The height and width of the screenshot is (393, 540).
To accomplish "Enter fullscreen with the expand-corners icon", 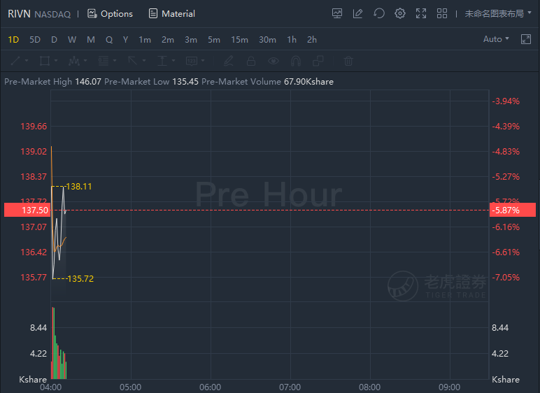I will click(x=421, y=13).
